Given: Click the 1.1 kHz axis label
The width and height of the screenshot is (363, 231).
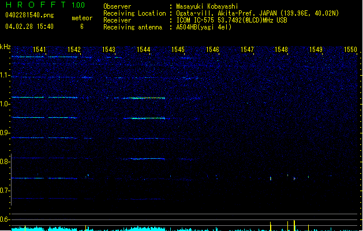Looking at the screenshot, I should click(x=5, y=75).
